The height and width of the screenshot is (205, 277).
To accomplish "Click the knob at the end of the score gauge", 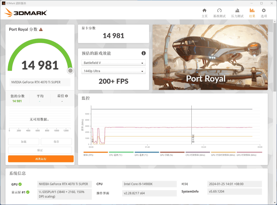I will [70, 70].
